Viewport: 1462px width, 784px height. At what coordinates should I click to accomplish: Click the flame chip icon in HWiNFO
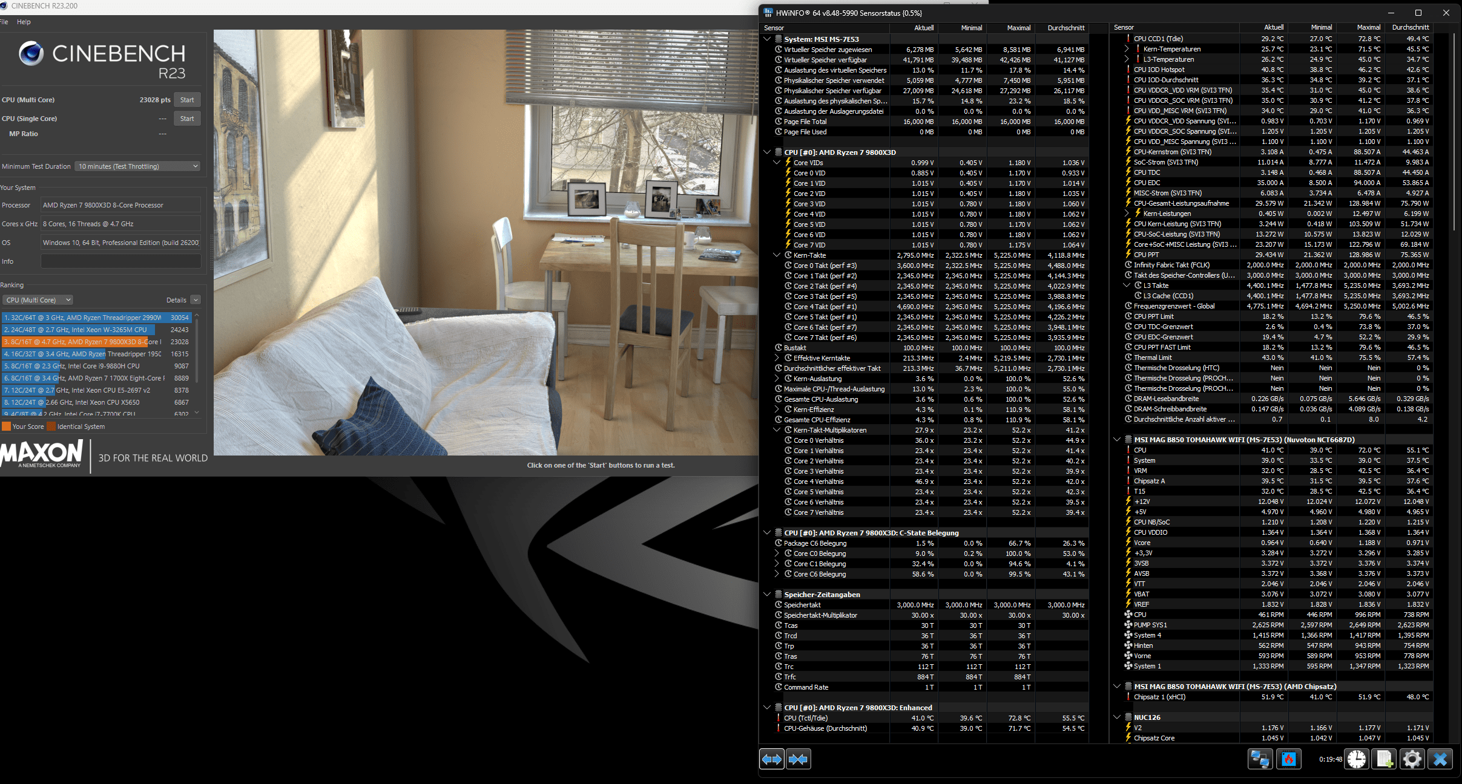point(1289,759)
